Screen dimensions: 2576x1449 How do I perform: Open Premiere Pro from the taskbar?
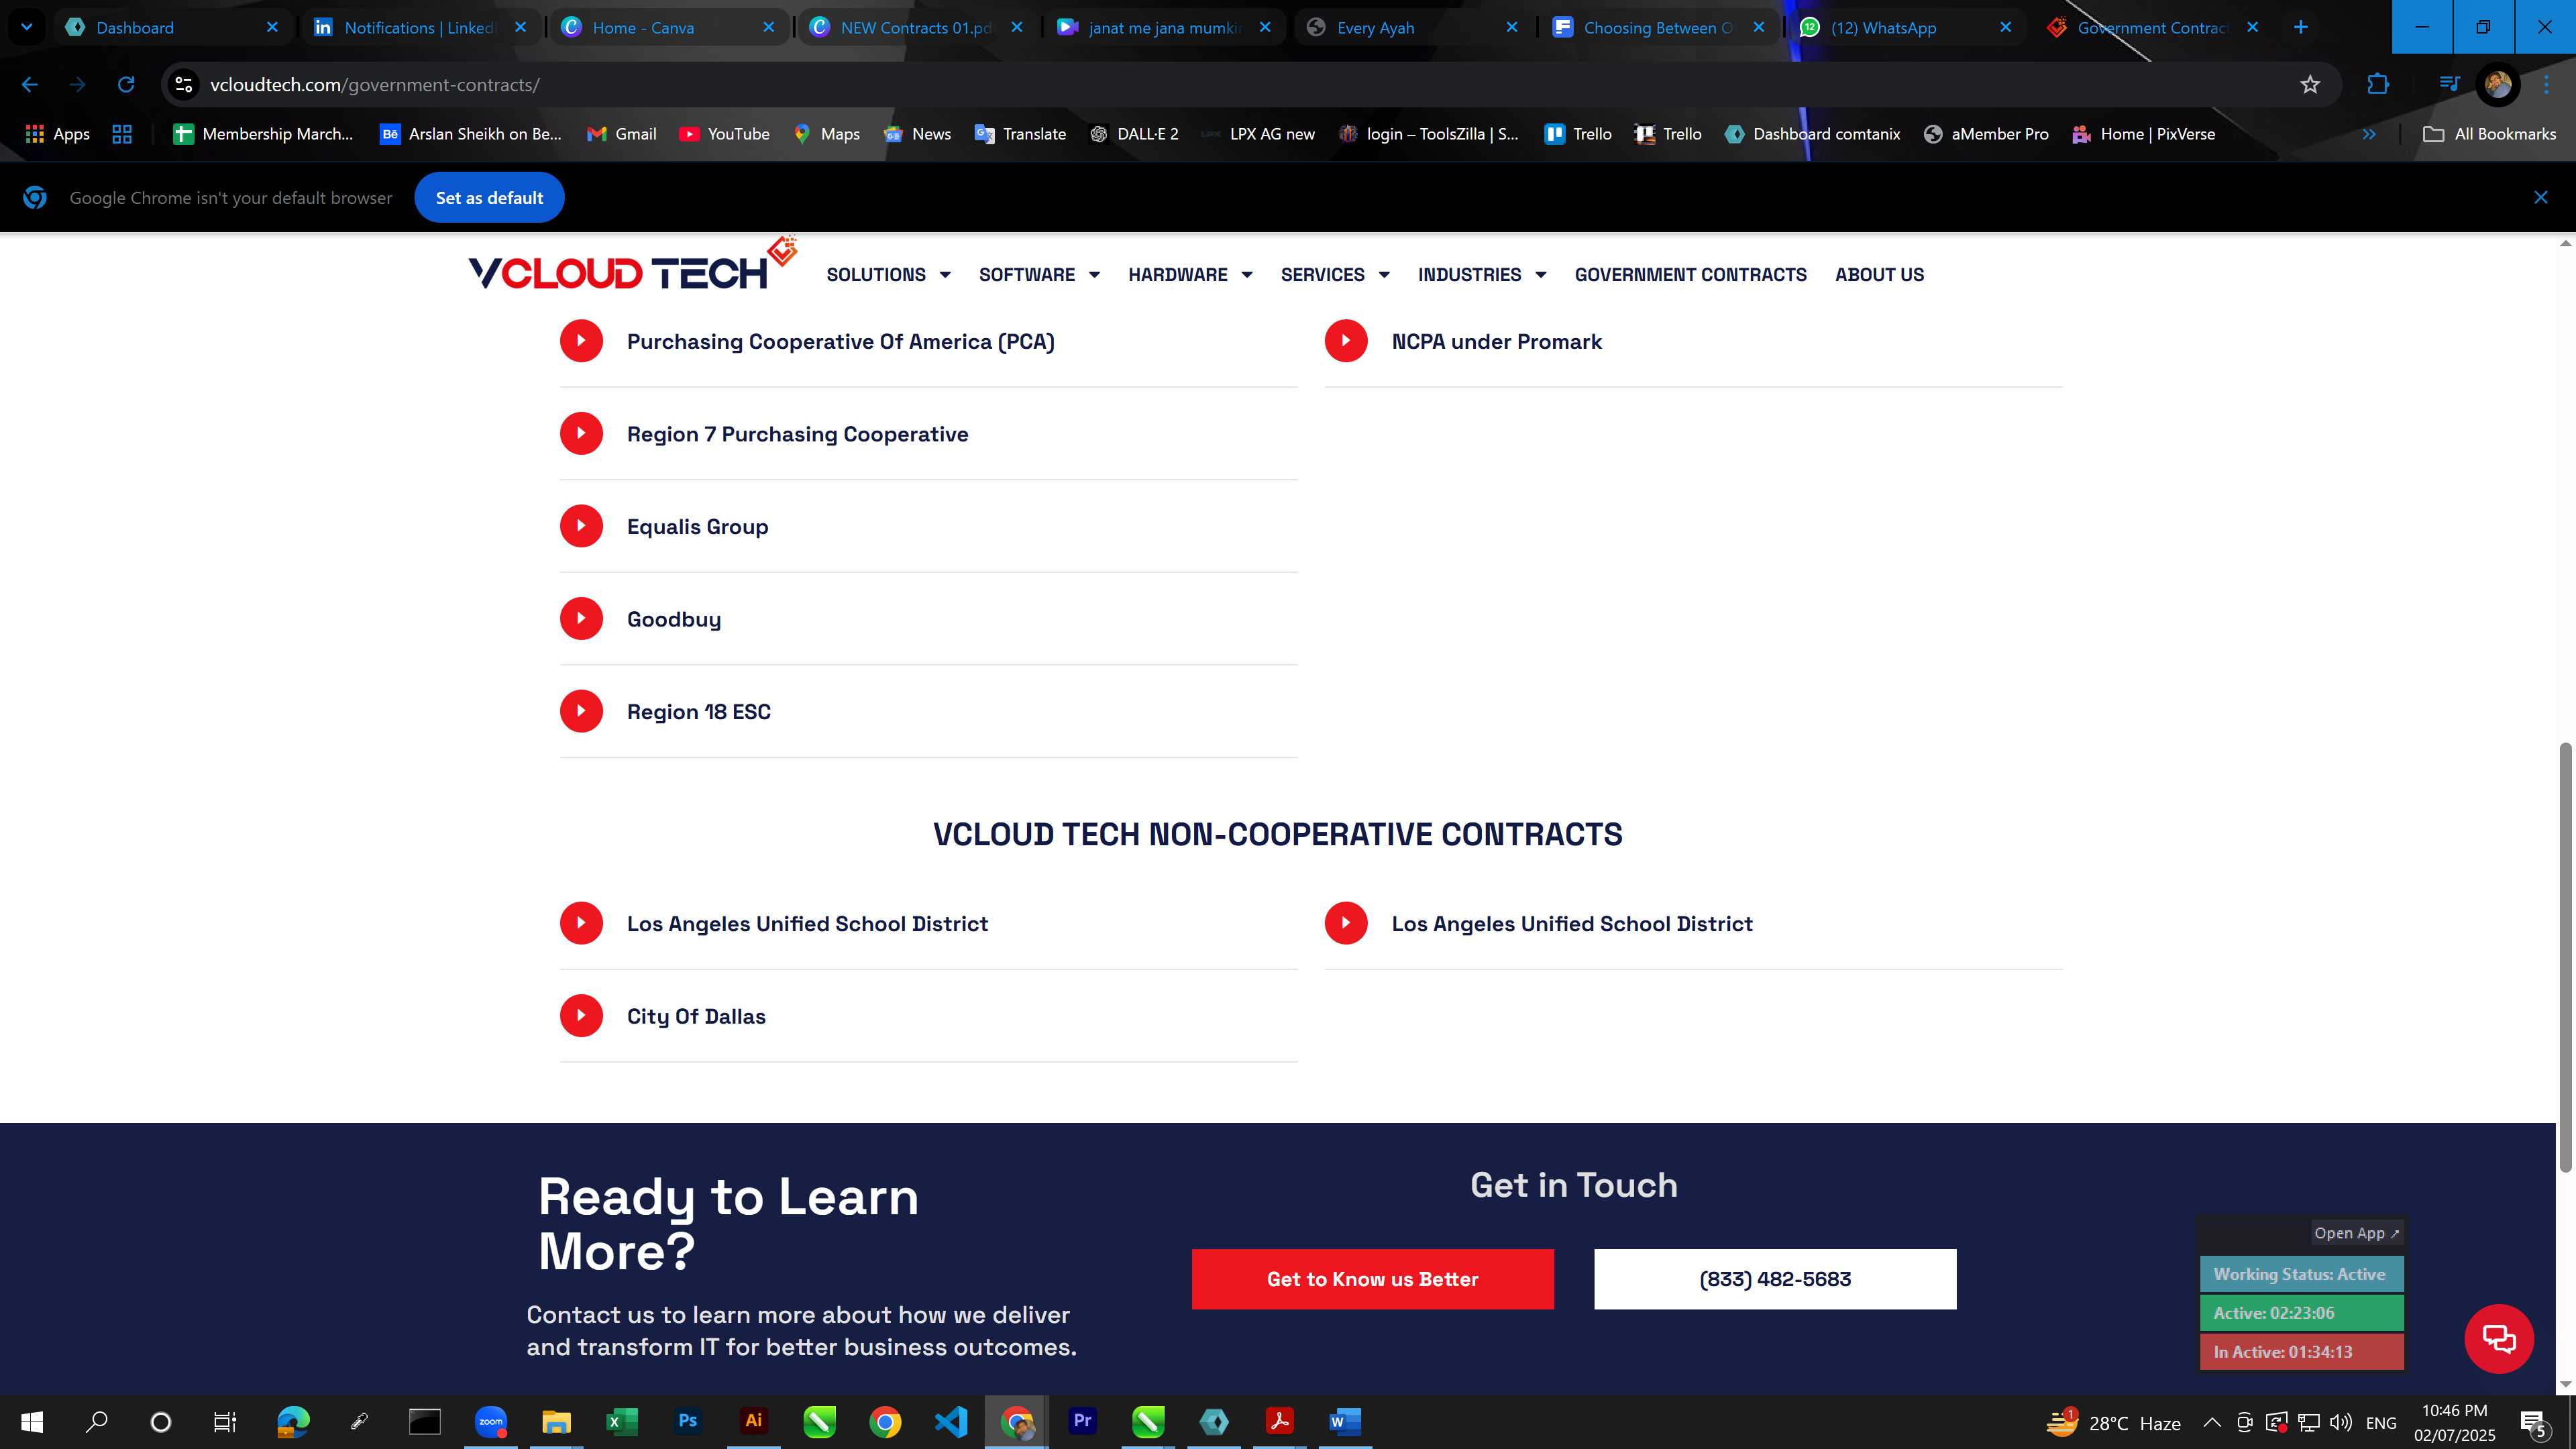(x=1082, y=1421)
